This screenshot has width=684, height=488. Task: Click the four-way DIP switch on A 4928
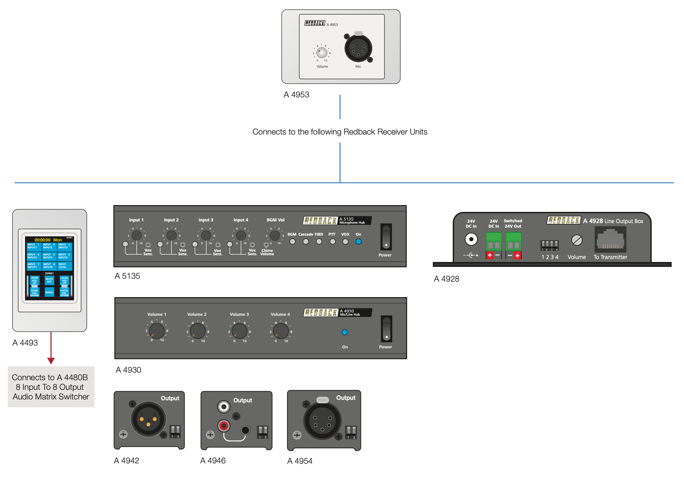pyautogui.click(x=550, y=245)
